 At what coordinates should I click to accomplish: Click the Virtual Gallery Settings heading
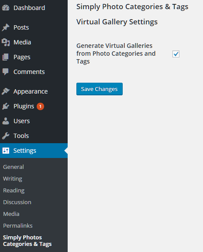(x=117, y=22)
